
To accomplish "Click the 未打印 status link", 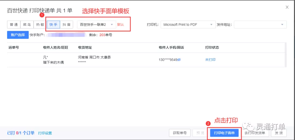I will pyautogui.click(x=210, y=60).
